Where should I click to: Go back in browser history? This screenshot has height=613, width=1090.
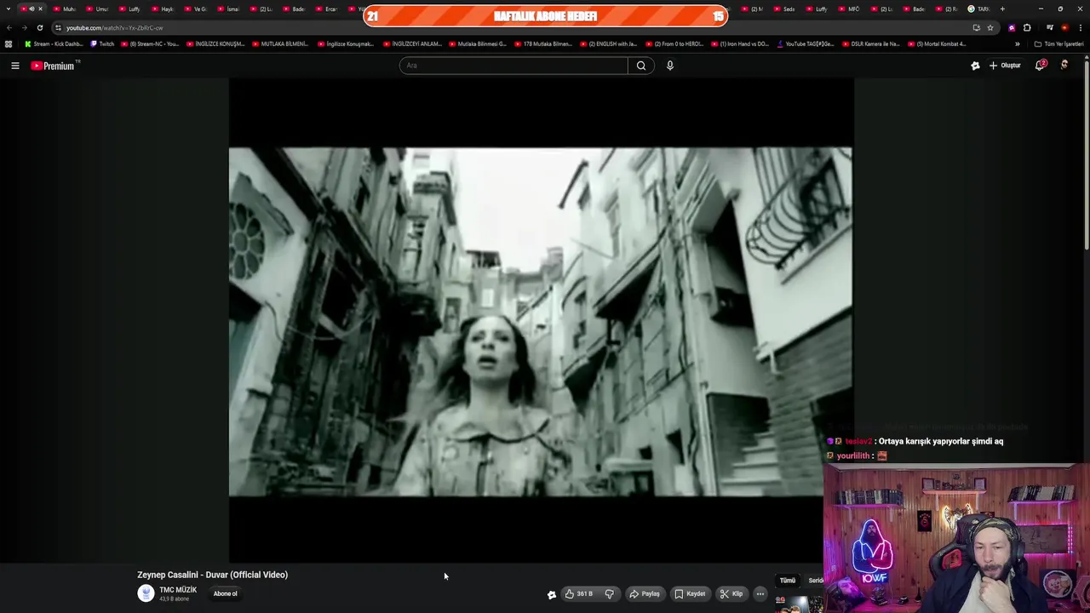pos(9,27)
